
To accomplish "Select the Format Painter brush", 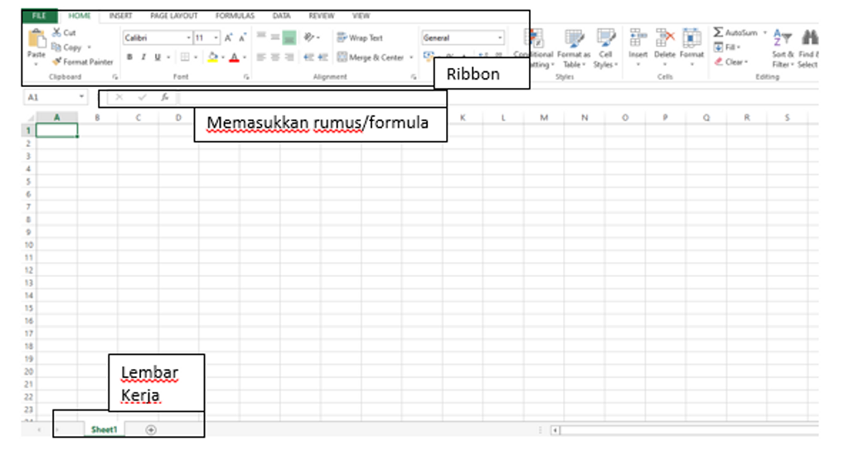I will [57, 62].
